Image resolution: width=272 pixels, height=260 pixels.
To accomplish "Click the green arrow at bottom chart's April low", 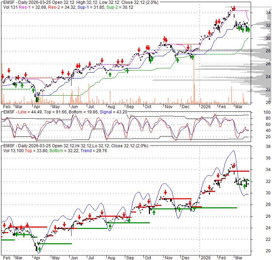I will [39, 250].
